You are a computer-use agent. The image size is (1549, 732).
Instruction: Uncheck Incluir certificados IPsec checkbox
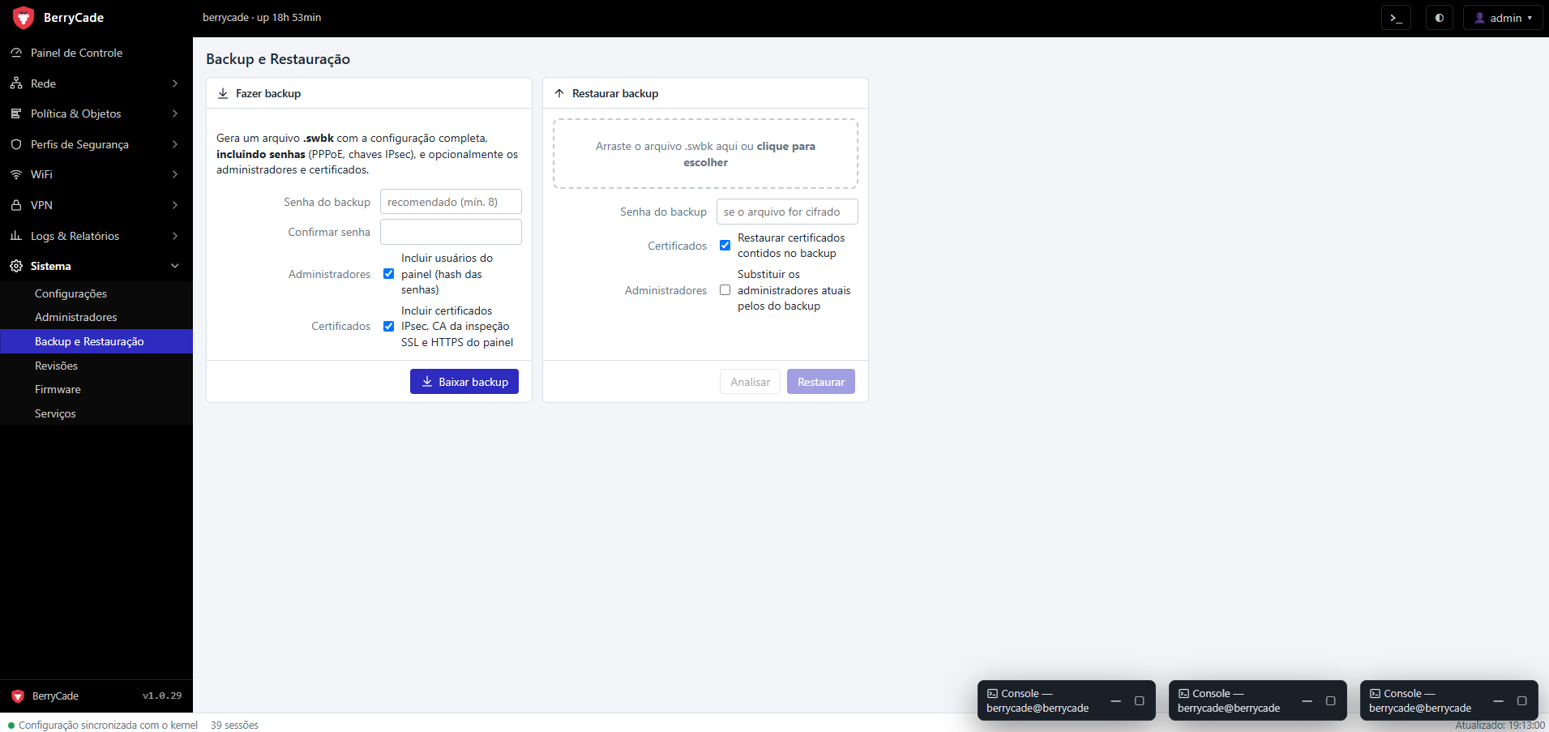click(x=389, y=327)
